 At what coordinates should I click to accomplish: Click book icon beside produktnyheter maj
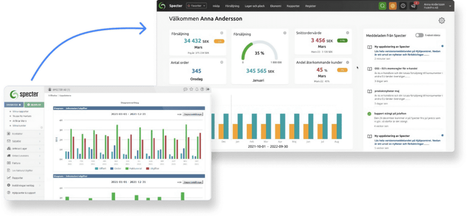click(369, 91)
